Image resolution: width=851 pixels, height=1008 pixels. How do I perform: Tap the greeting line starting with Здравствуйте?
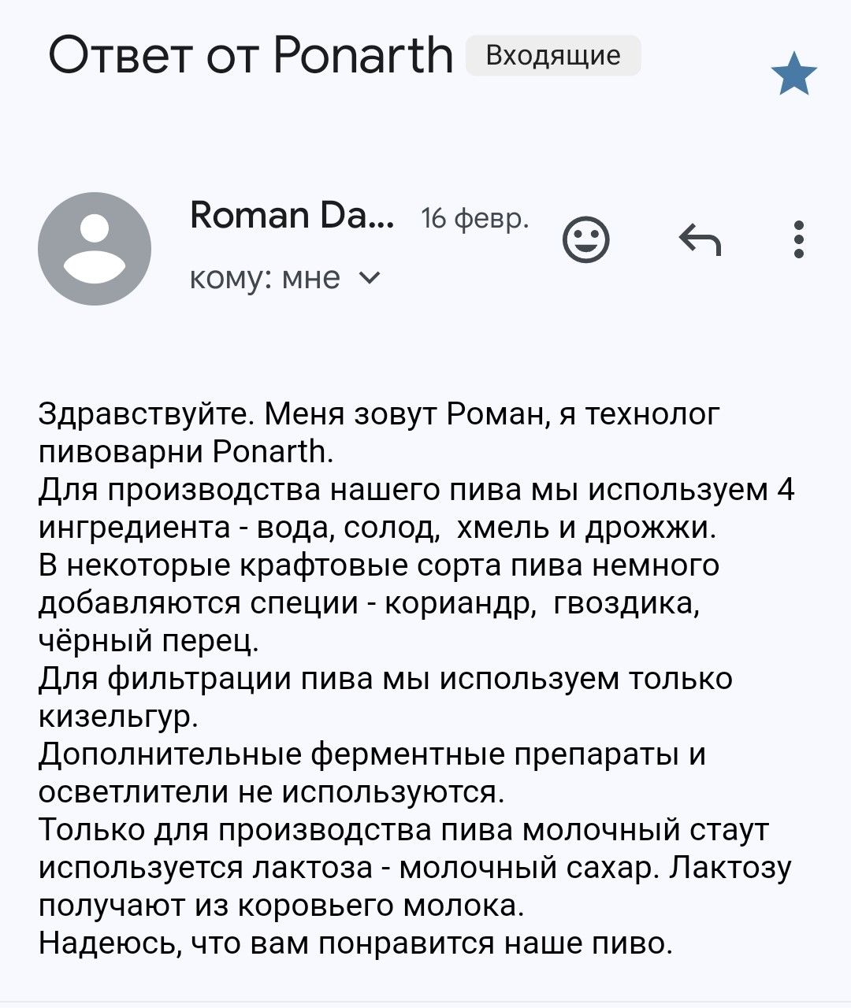point(379,414)
